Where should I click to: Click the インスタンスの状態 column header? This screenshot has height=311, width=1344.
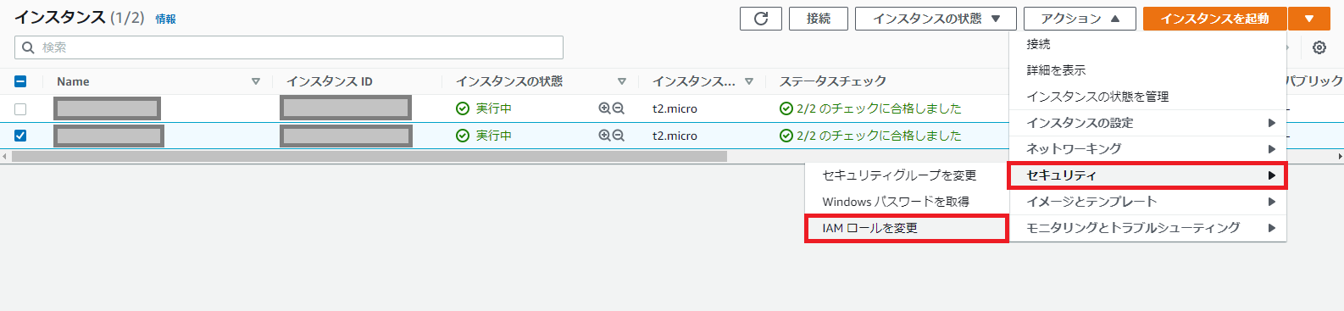tap(509, 81)
